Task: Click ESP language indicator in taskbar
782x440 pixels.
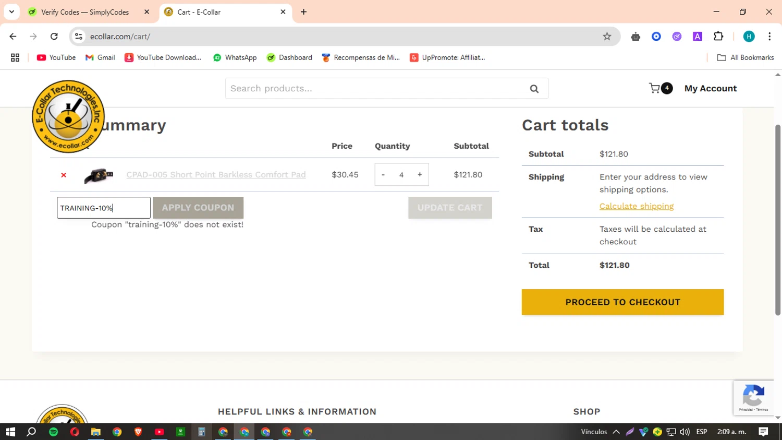Action: tap(702, 432)
